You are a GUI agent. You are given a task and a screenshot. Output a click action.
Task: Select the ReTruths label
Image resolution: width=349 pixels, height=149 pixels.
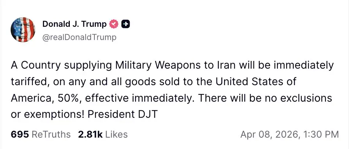(x=51, y=134)
